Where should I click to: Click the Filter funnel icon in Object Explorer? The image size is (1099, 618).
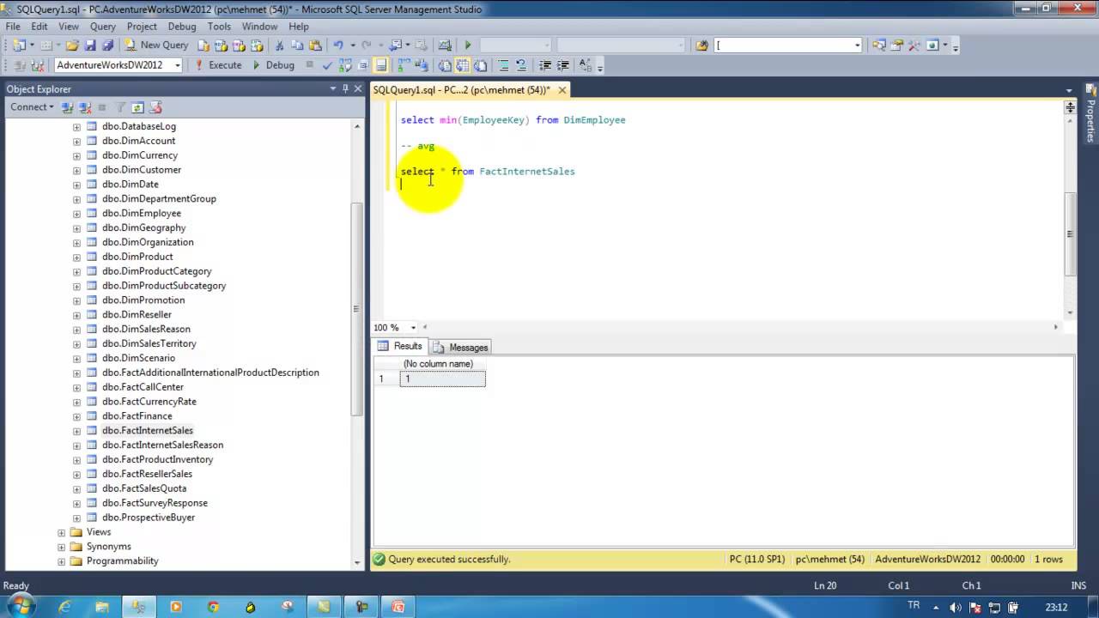click(x=120, y=107)
